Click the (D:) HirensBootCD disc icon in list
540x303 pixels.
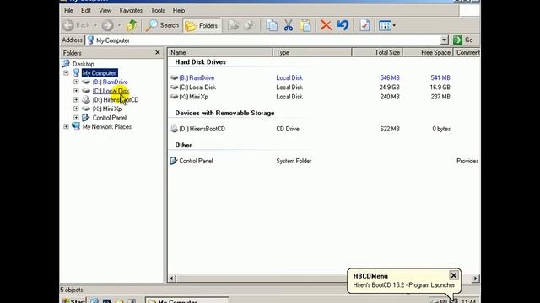point(174,129)
